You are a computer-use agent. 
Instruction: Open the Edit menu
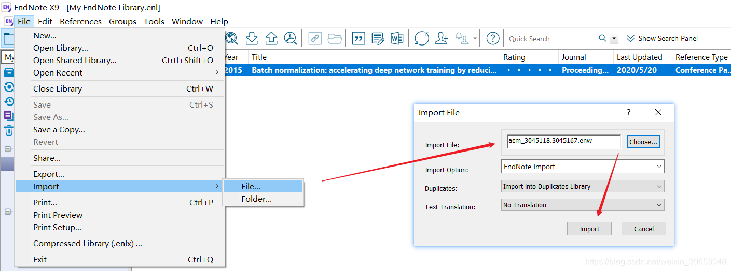pyautogui.click(x=45, y=21)
